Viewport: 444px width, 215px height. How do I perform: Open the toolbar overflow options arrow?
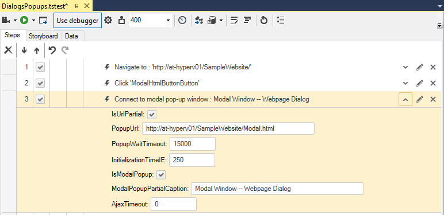(439, 25)
